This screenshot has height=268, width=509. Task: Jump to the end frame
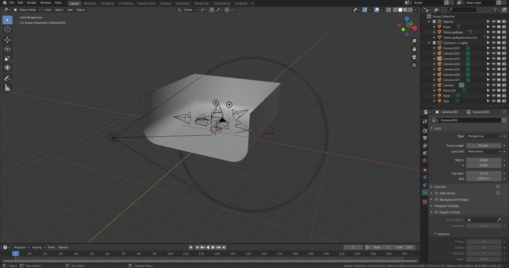(224, 247)
